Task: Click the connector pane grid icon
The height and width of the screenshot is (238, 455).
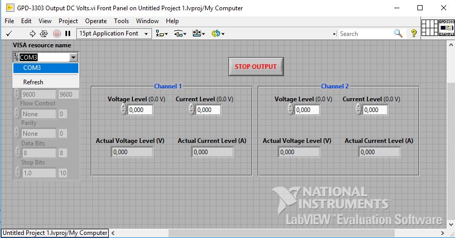Action: coord(429,28)
